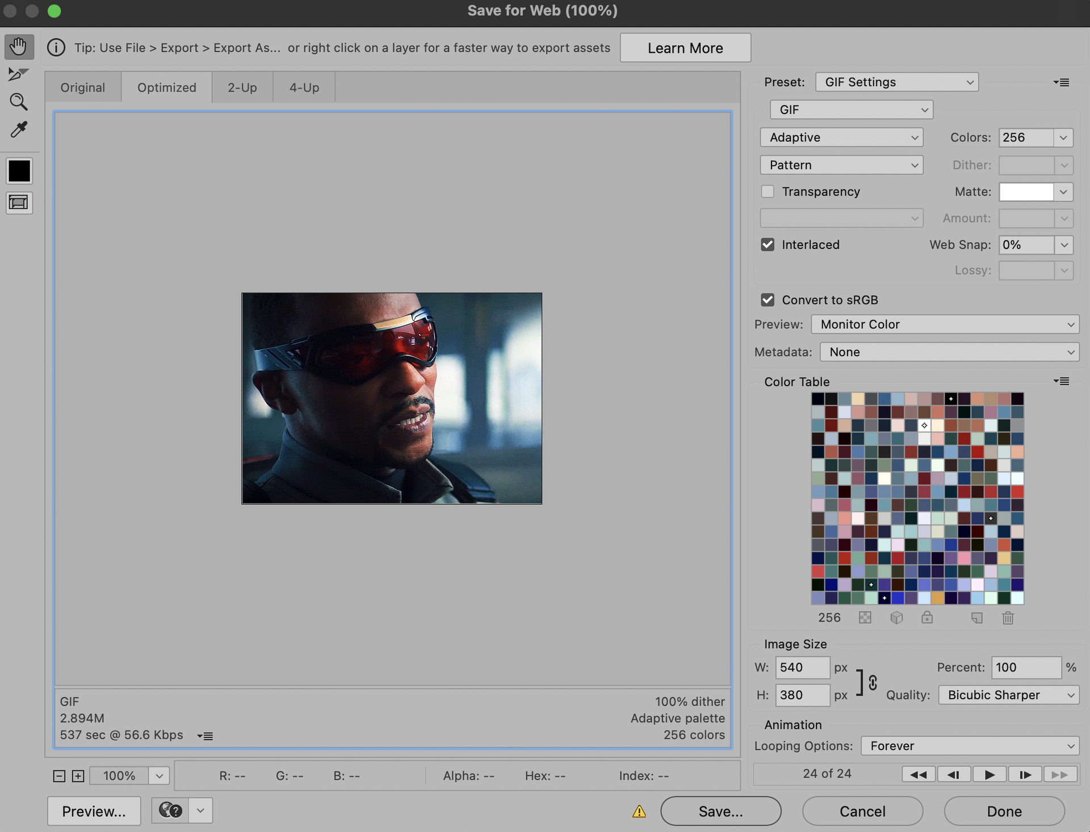Screen dimensions: 1090x832
Task: Click the browser preview globe icon
Action: point(170,810)
